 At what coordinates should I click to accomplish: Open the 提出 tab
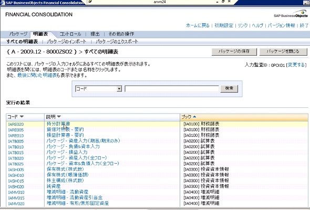[95, 34]
